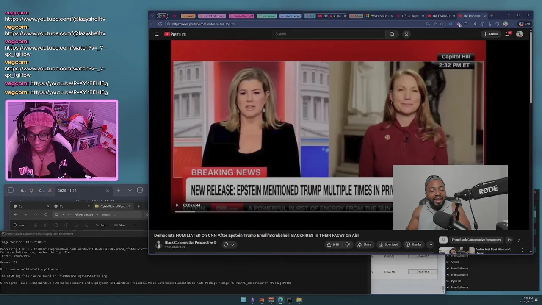Share the video
The height and width of the screenshot is (305, 542).
pos(364,244)
